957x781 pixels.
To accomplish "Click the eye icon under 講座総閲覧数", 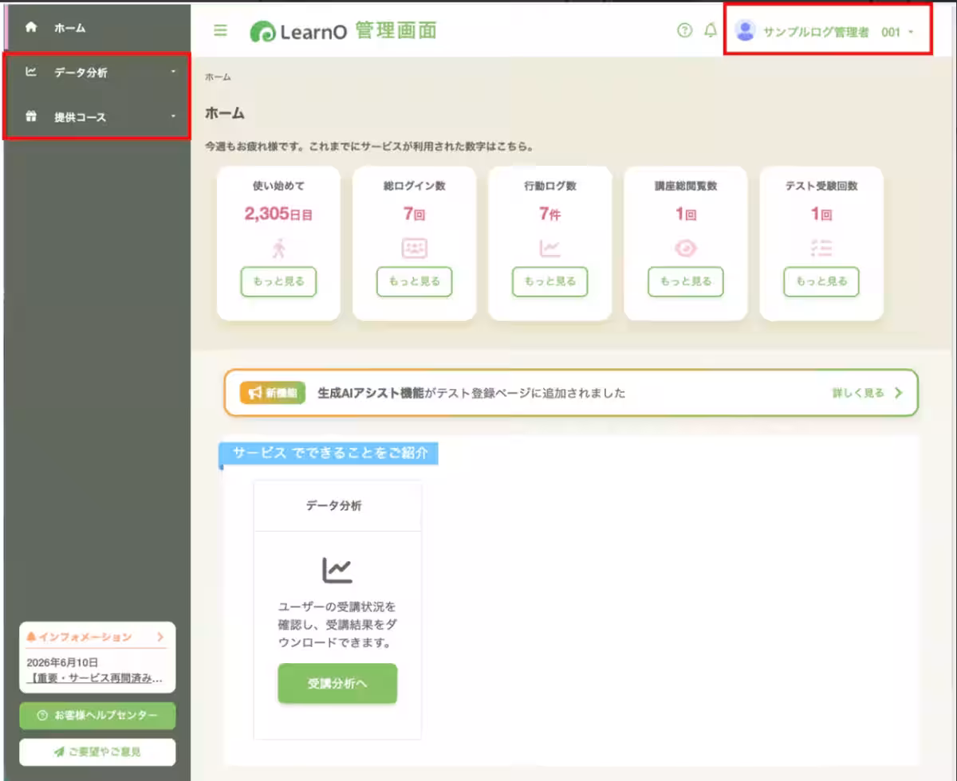I will pos(685,249).
